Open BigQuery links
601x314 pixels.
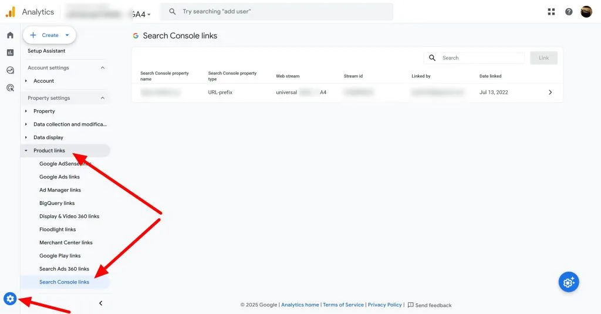57,203
